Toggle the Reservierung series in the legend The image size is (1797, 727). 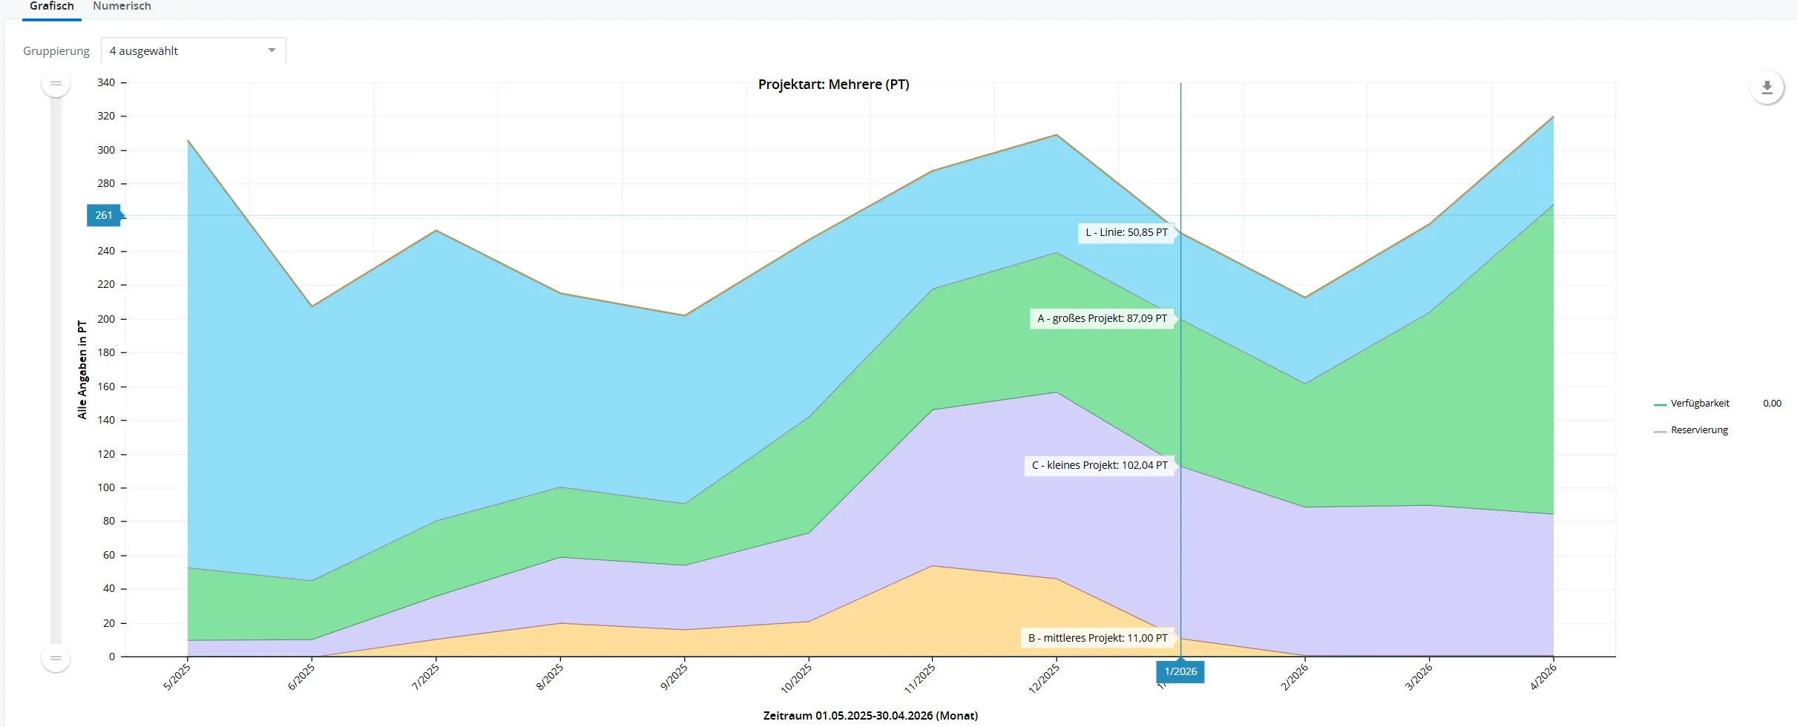[x=1699, y=430]
